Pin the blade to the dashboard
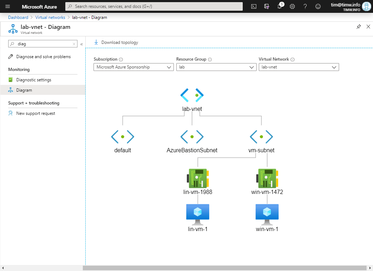Screen dimensions: 373x271 359,27
